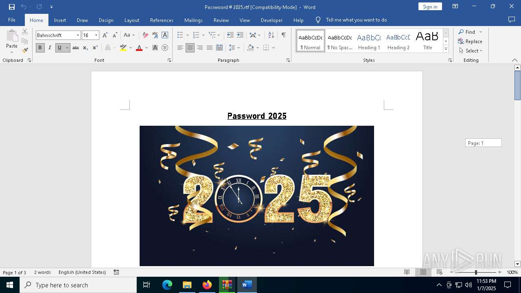The height and width of the screenshot is (293, 521).
Task: Apply the yellow text highlight color
Action: (x=123, y=48)
